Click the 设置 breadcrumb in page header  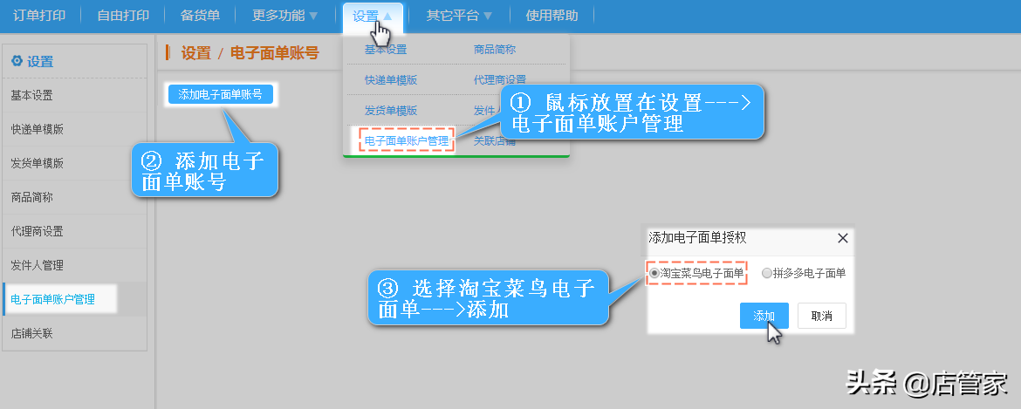[x=196, y=53]
